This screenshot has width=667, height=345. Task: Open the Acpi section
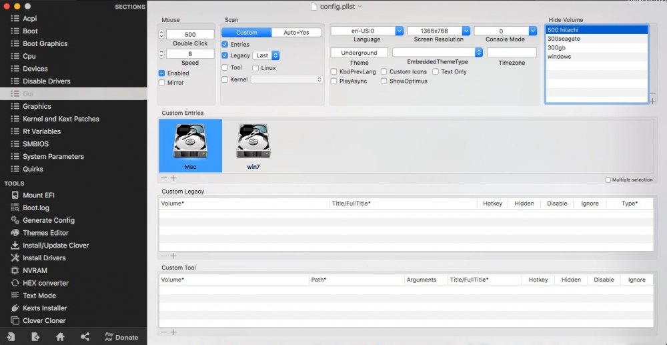point(29,19)
